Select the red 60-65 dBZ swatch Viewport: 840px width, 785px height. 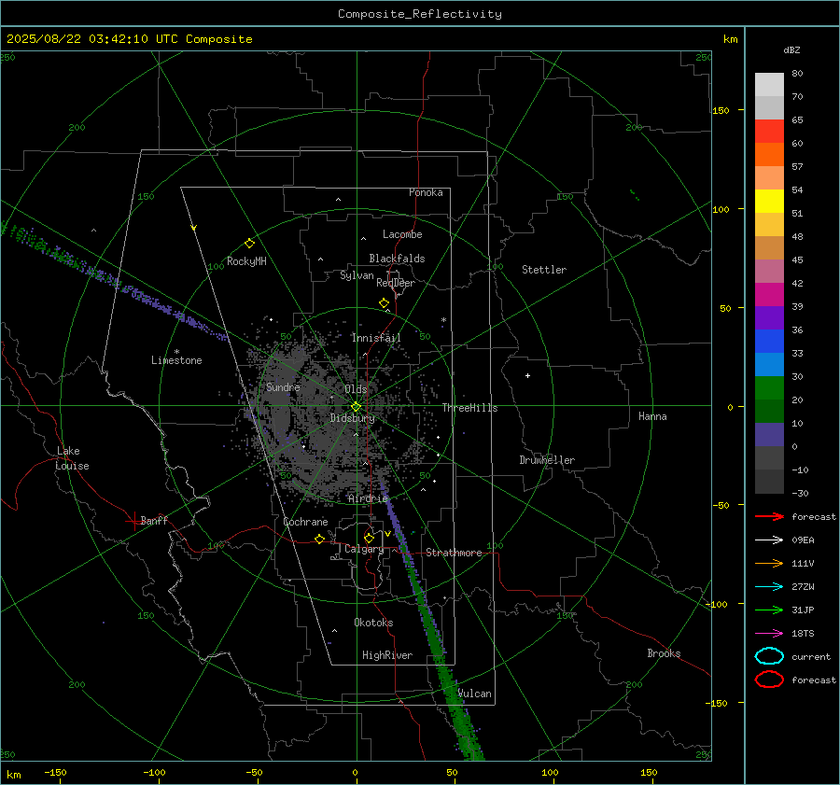(769, 132)
